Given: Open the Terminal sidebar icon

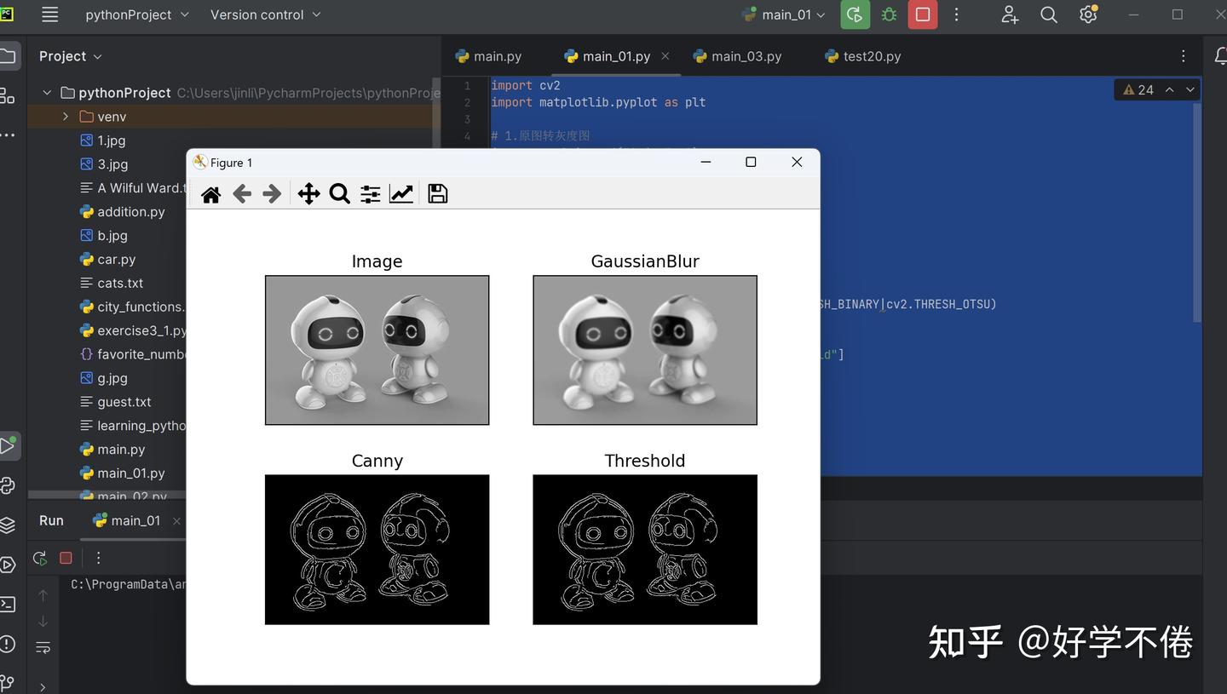Looking at the screenshot, I should (x=8, y=605).
